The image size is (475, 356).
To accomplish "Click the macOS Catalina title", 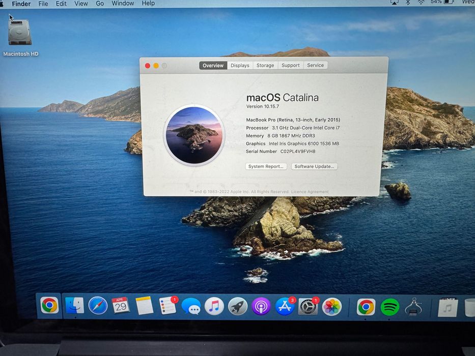I will click(x=283, y=98).
